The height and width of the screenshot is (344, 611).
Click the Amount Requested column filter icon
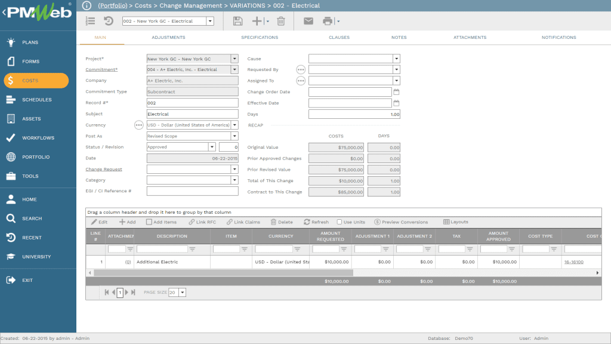[x=344, y=249]
